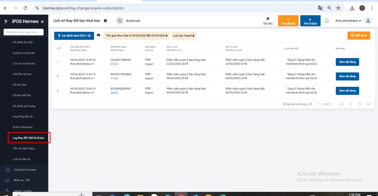Open DS hóa đơn menu item

pyautogui.click(x=19, y=85)
